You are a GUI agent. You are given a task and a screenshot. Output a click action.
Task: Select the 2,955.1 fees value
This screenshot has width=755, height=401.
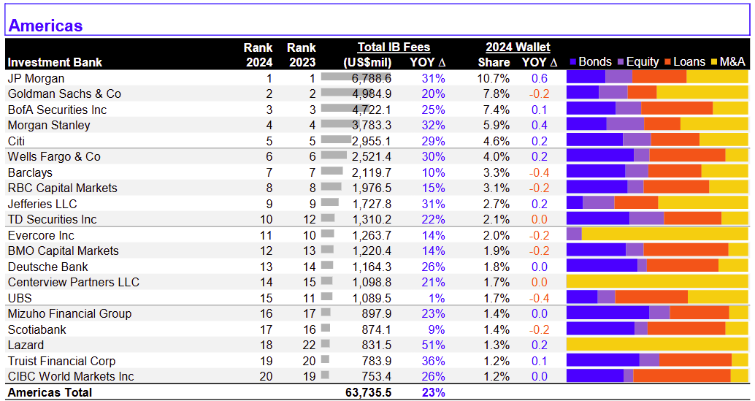coord(370,141)
